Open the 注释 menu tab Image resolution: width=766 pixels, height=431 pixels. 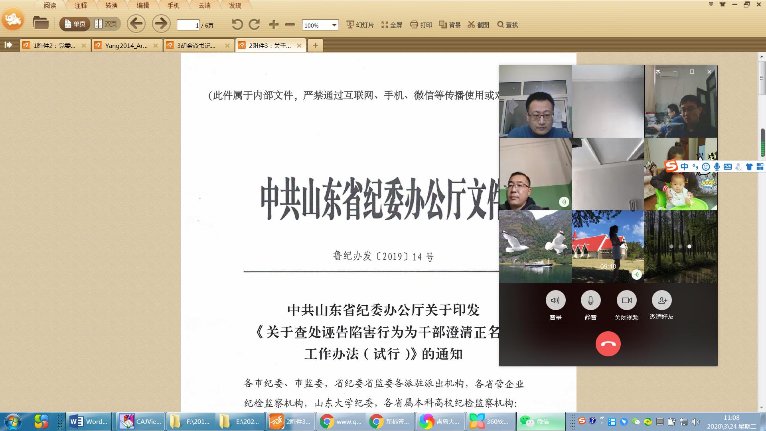click(81, 6)
